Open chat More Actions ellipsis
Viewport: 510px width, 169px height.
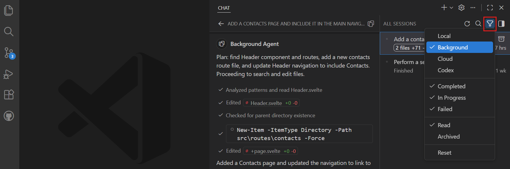tap(473, 8)
